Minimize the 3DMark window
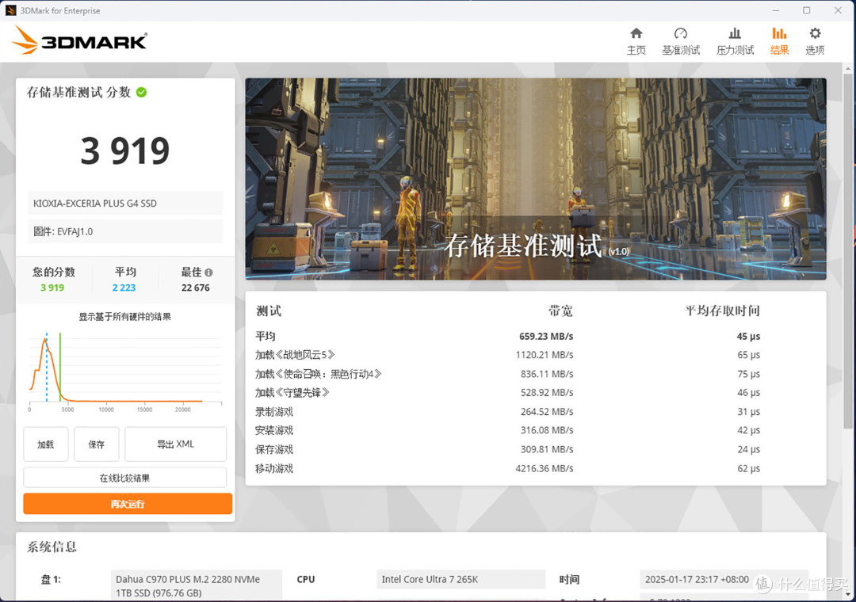Screen dimensions: 856x602 coord(776,10)
